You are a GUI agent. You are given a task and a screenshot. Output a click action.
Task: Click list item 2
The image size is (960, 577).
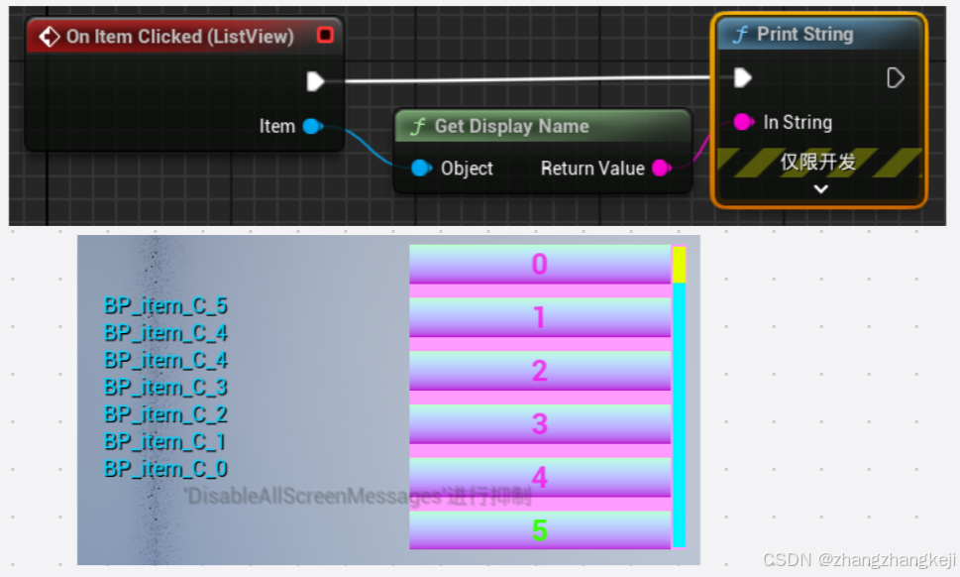(x=540, y=371)
